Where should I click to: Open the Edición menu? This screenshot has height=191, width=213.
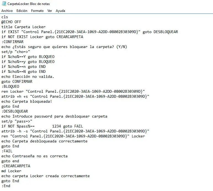(x=22, y=11)
